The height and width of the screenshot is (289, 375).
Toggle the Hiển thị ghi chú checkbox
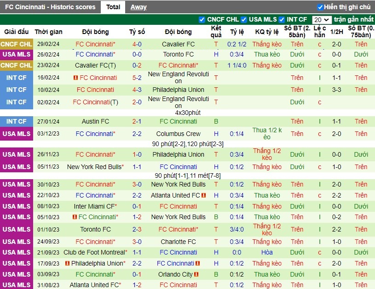320,7
